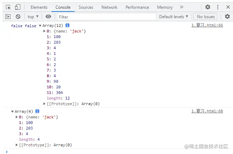Open source link 1.复习.html:66
233x154 pixels.
point(207,25)
